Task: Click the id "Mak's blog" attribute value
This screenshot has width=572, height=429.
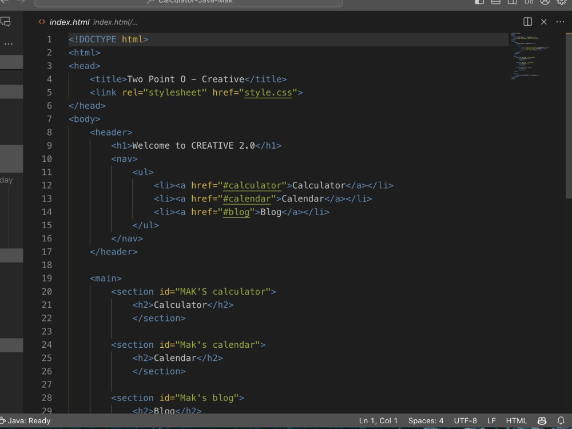Action: pos(207,398)
